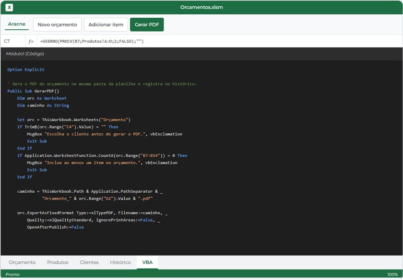The image size is (403, 280).
Task: Click the Dim caminho As String line
Action: point(43,105)
